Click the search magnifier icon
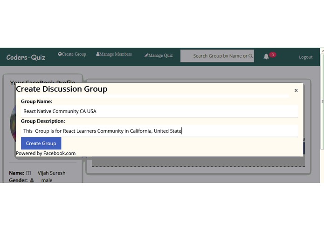The height and width of the screenshot is (230, 324). point(251,56)
